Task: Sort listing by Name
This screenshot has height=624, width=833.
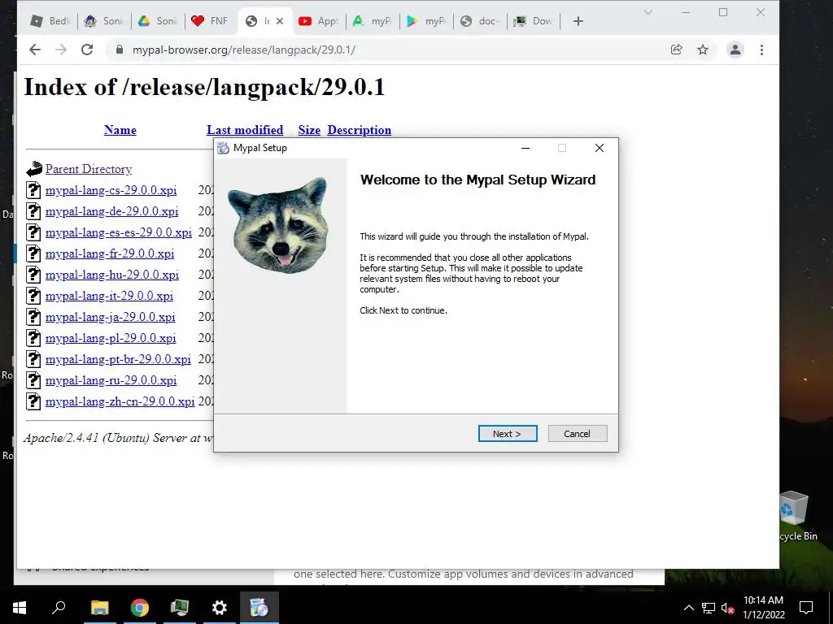Action: point(120,130)
